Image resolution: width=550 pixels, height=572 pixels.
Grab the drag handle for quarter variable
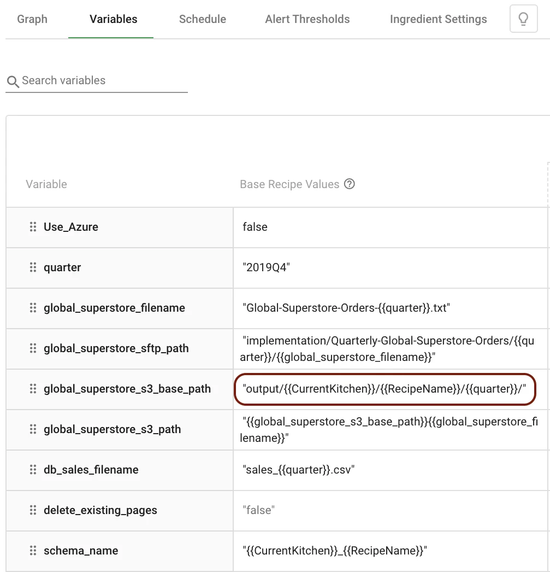(33, 267)
